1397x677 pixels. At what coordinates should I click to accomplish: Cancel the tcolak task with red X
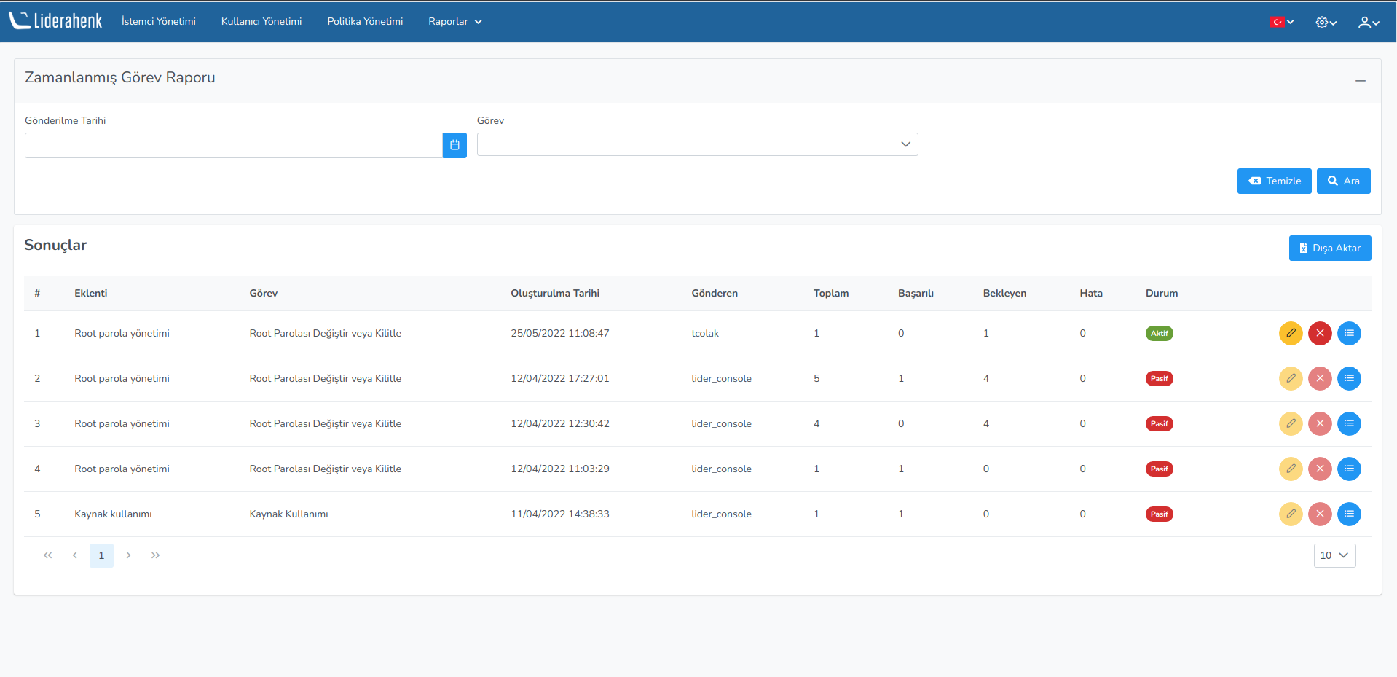click(x=1320, y=333)
